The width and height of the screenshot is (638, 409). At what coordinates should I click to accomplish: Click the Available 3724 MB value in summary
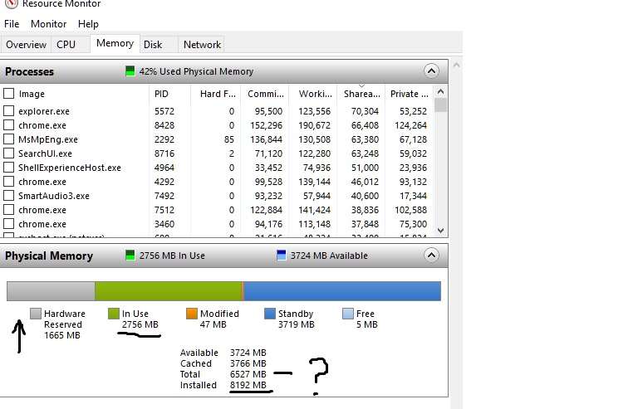click(x=248, y=353)
